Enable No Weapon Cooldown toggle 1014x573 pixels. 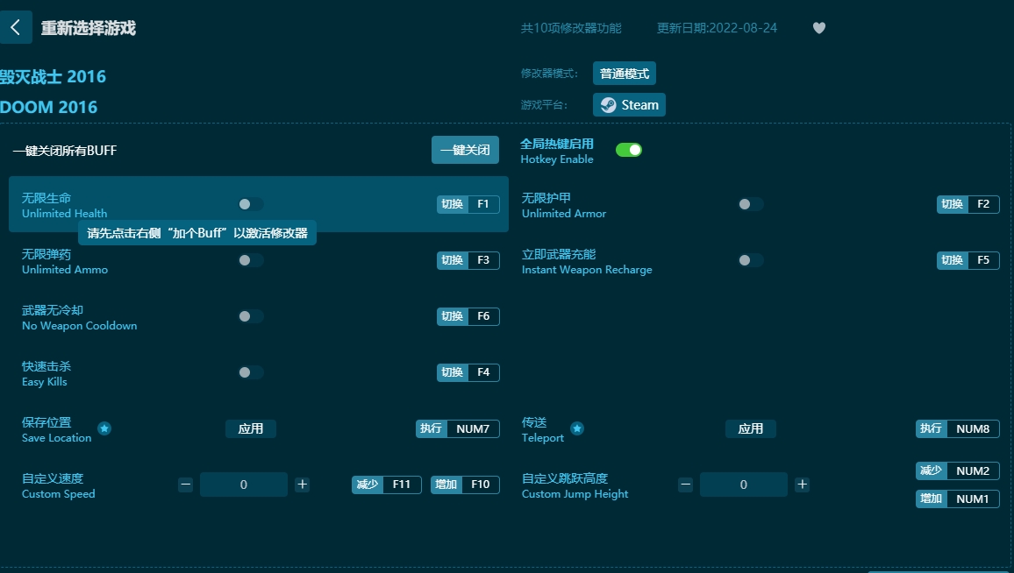pyautogui.click(x=251, y=316)
